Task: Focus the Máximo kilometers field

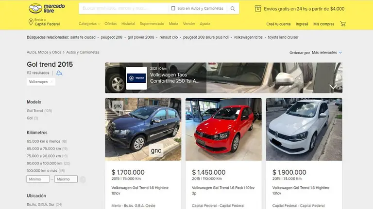Action: click(x=66, y=179)
